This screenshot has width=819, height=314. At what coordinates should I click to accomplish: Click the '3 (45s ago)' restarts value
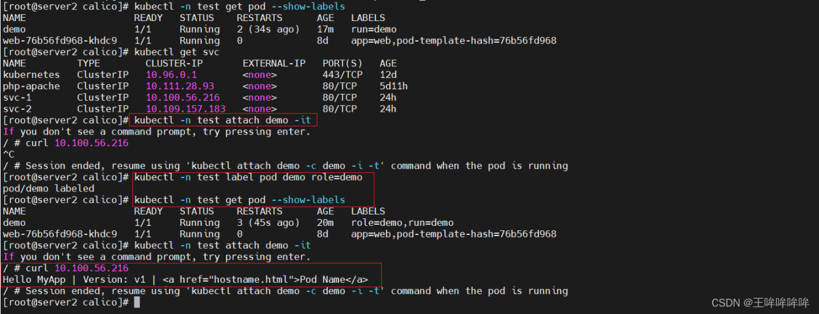(x=267, y=223)
